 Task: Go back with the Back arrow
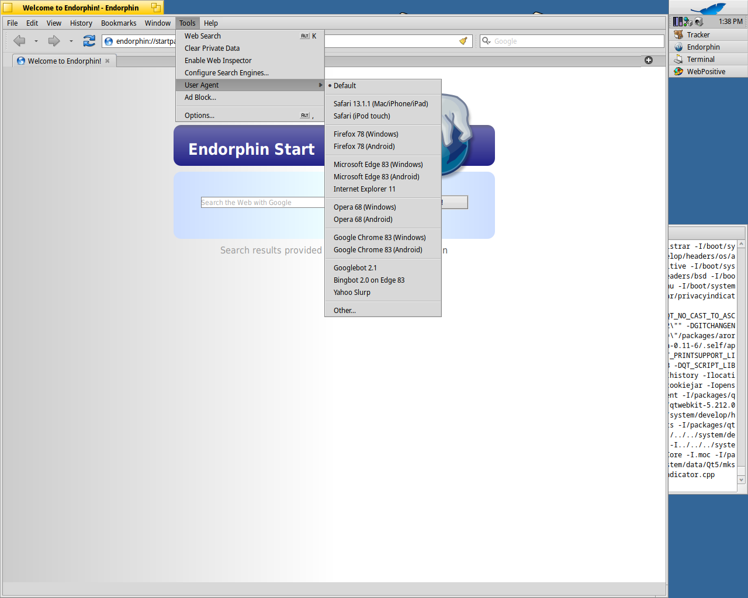coord(19,41)
